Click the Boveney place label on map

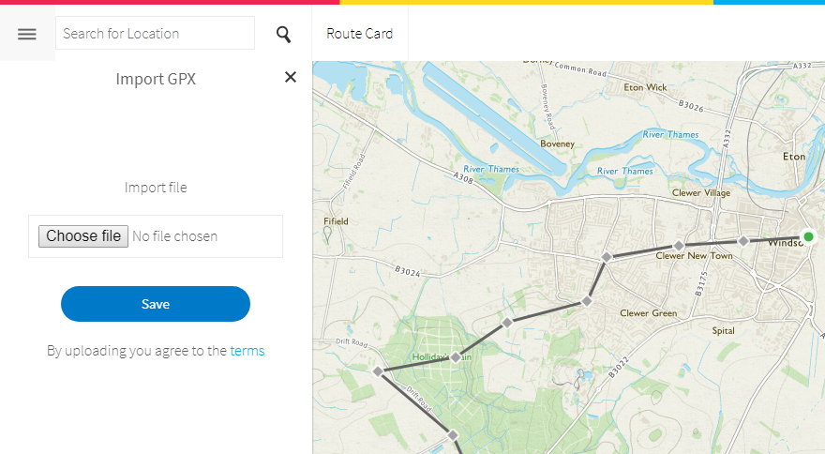pos(557,144)
